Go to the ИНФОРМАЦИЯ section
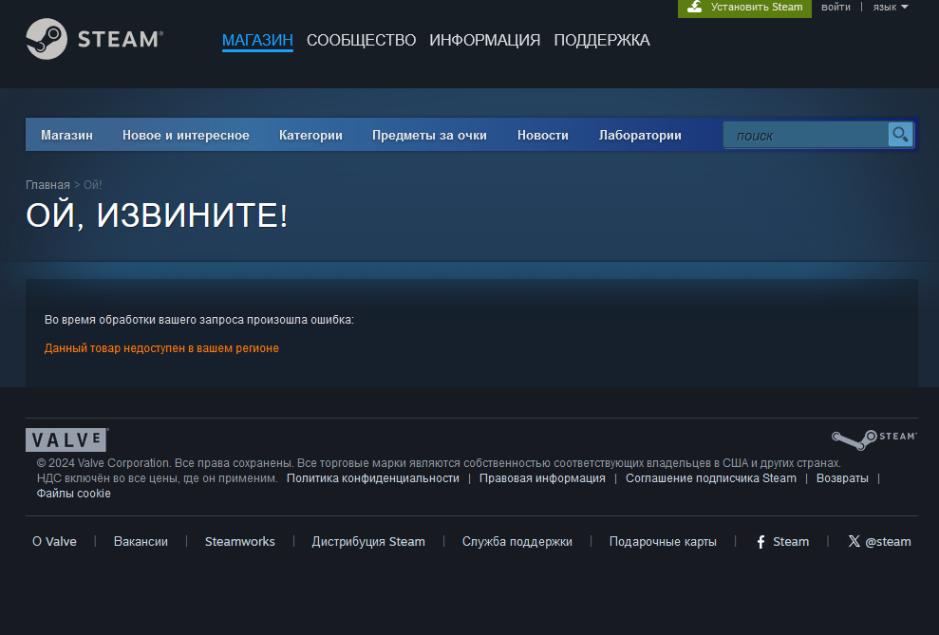This screenshot has height=635, width=939. click(484, 40)
